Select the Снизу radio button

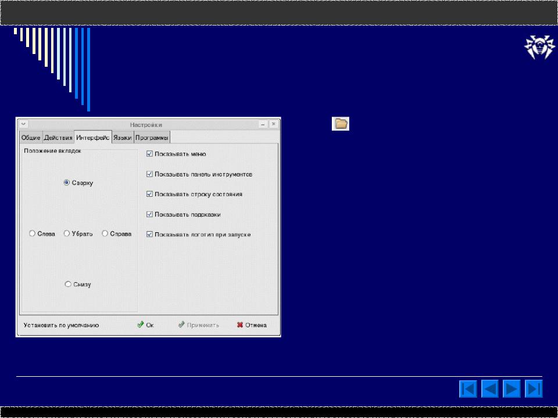68,284
